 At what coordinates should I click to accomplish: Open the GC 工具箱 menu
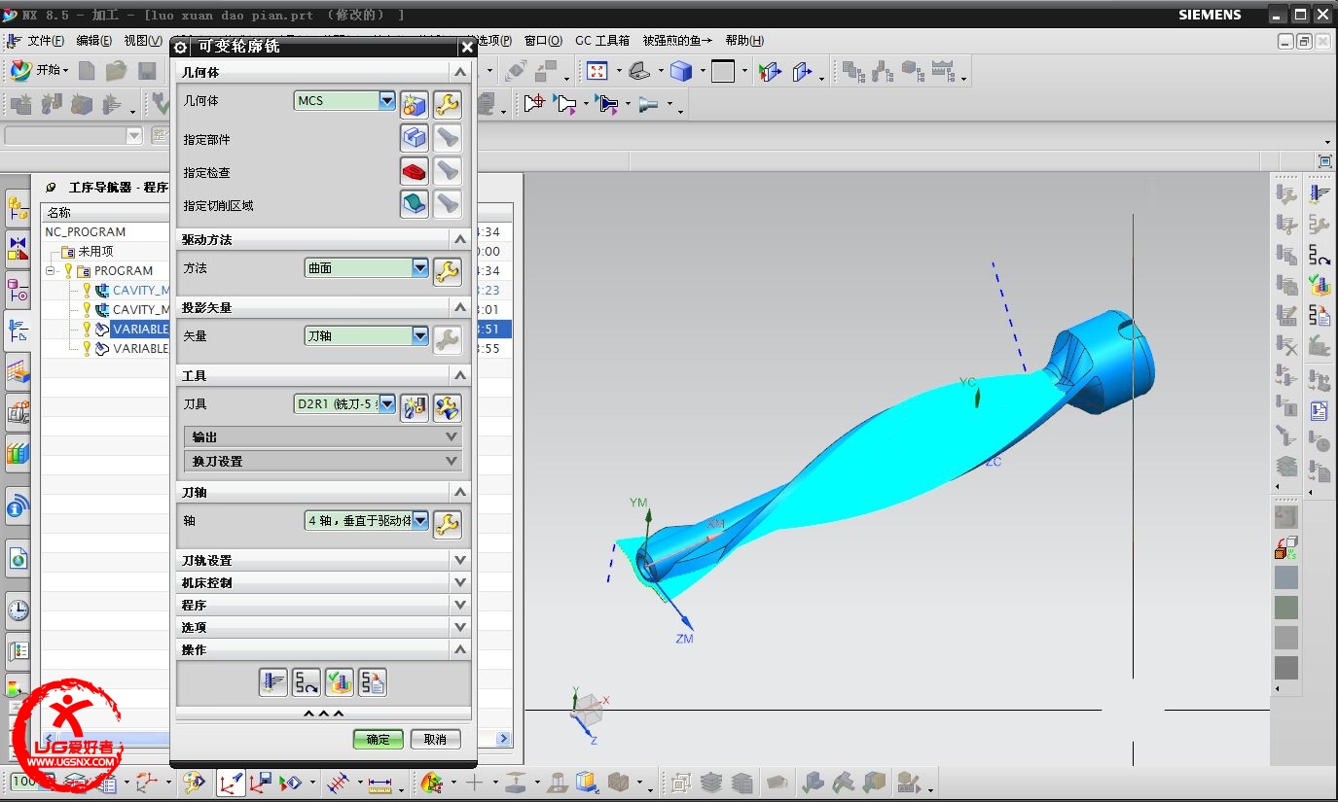click(602, 40)
